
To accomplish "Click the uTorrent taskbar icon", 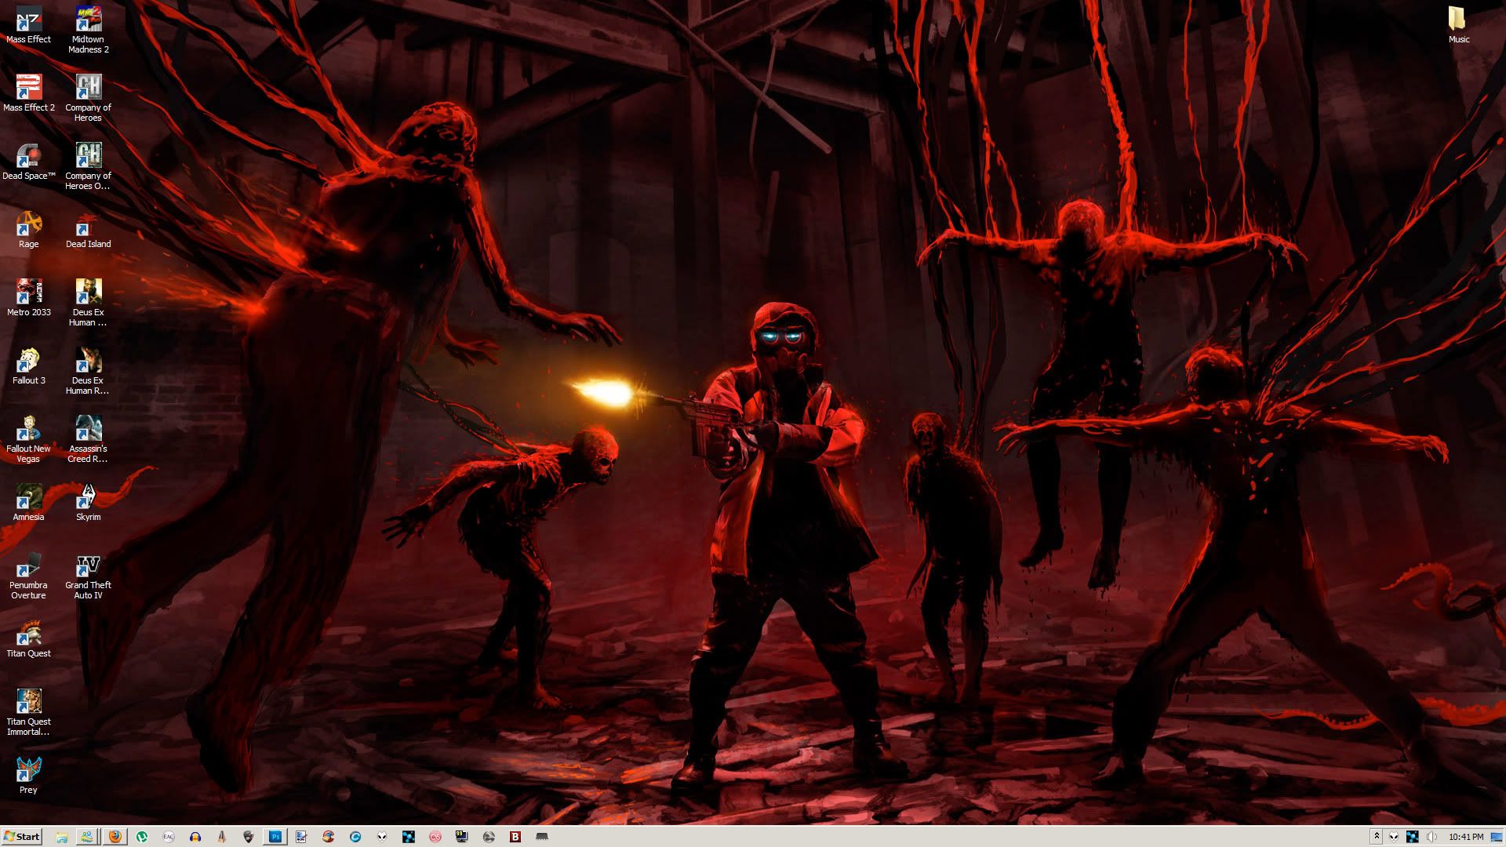I will click(142, 837).
